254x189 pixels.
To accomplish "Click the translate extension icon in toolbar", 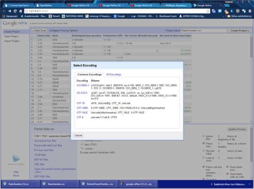I will click(214, 11).
